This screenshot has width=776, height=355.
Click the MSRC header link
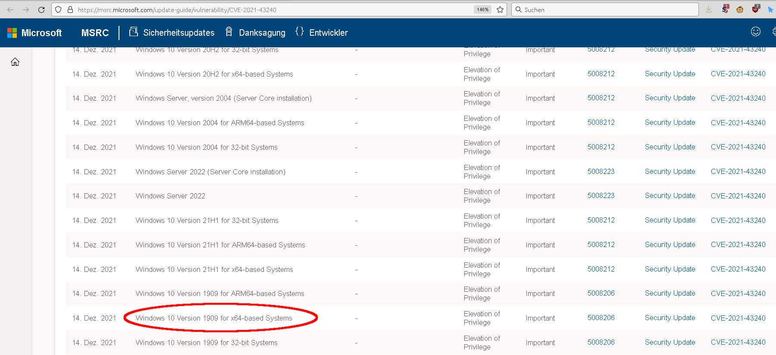(95, 33)
